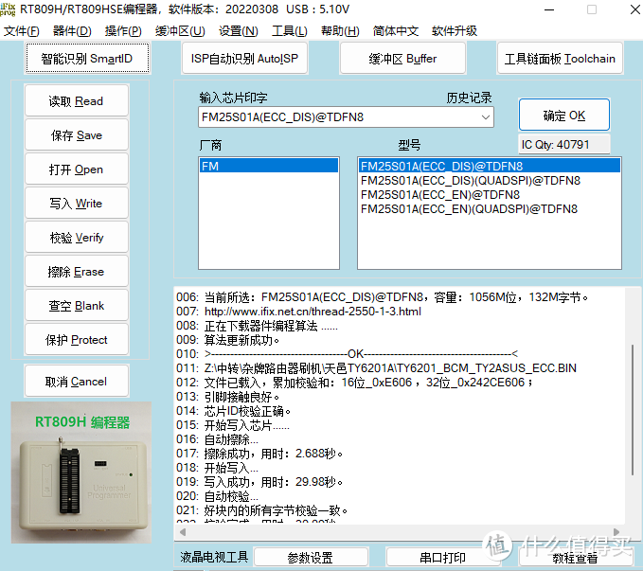Click the log horizontal scrollbar right arrow
The image size is (643, 571).
616,532
